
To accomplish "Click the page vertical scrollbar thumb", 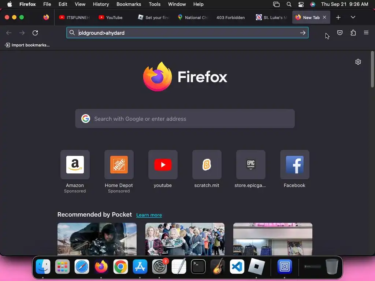I will click(372, 69).
